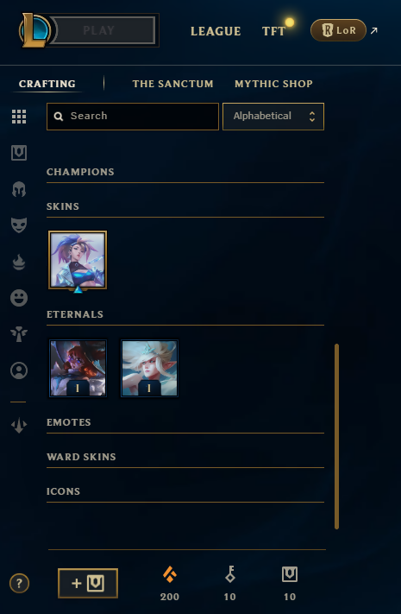Image resolution: width=401 pixels, height=614 pixels.
Task: Filter loot by skins mask icon
Action: pos(19,225)
